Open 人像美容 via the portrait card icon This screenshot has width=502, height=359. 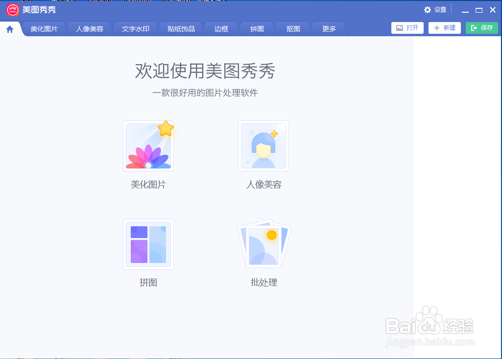(x=263, y=145)
